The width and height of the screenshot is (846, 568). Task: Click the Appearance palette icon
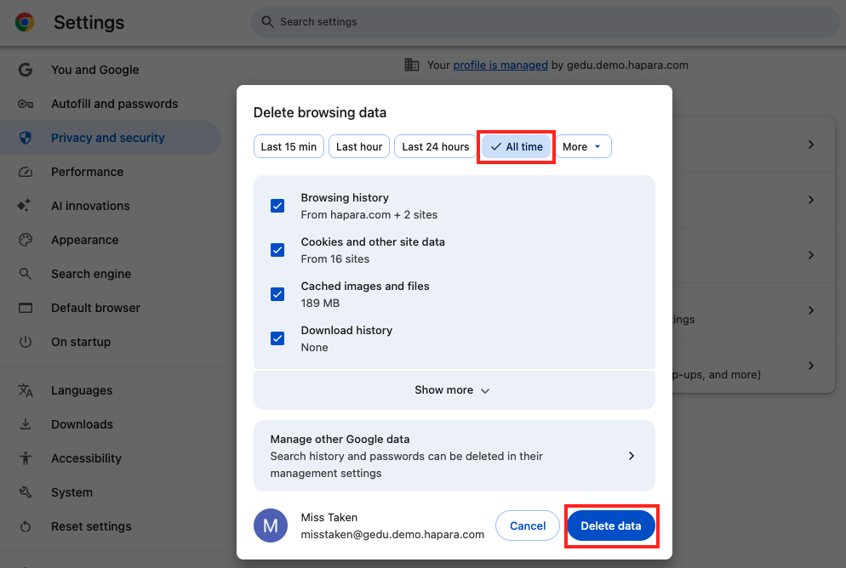point(26,240)
